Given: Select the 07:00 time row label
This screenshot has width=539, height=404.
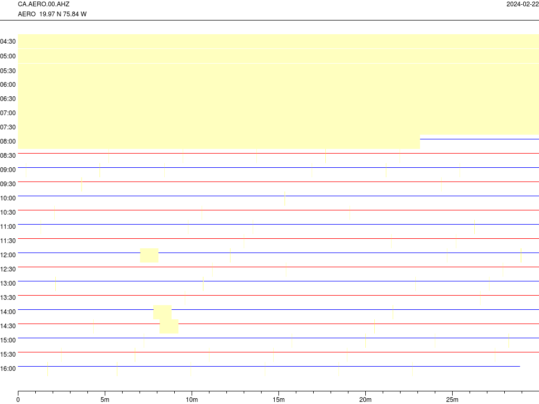Looking at the screenshot, I should tap(8, 113).
